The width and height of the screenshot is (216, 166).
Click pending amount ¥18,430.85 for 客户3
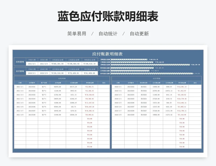(x=90, y=95)
